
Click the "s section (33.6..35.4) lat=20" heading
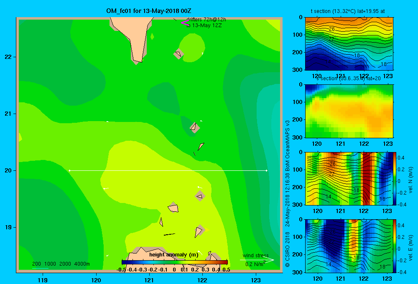(349, 79)
